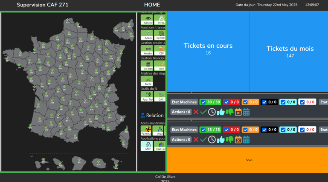Open the CSP application icon

coord(160,50)
